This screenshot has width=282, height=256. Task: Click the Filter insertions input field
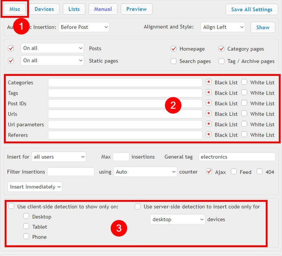pyautogui.click(x=71, y=172)
